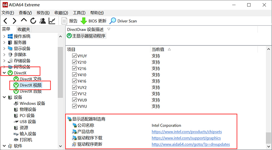Select the PCI 设备 tree item
This screenshot has height=150, width=272.
point(24,116)
